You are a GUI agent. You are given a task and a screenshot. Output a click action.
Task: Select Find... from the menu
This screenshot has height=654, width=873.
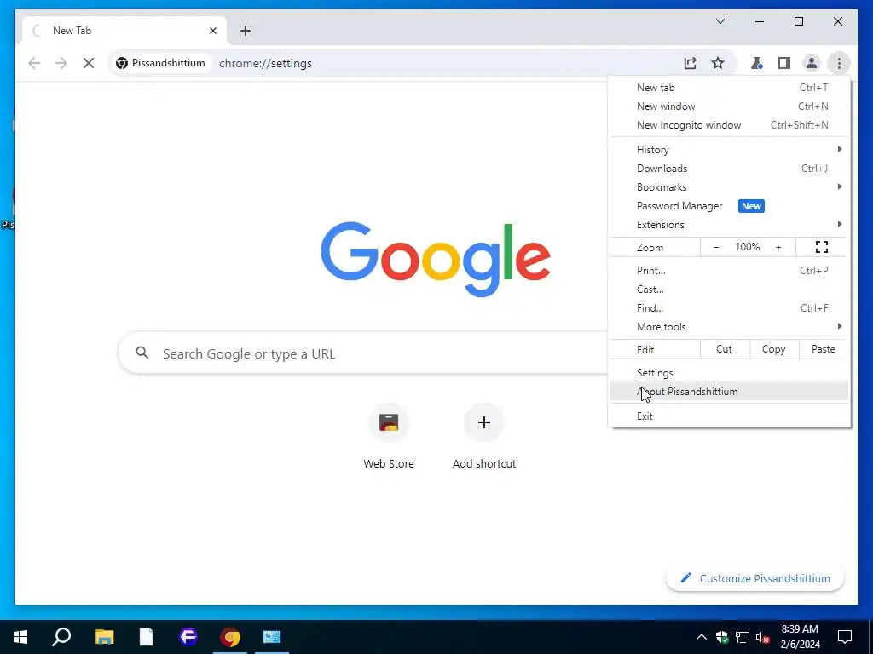pos(729,308)
